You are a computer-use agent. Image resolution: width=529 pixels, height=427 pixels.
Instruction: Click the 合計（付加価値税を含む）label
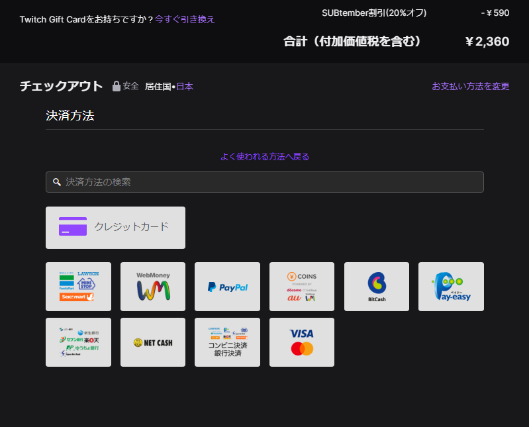click(x=352, y=42)
